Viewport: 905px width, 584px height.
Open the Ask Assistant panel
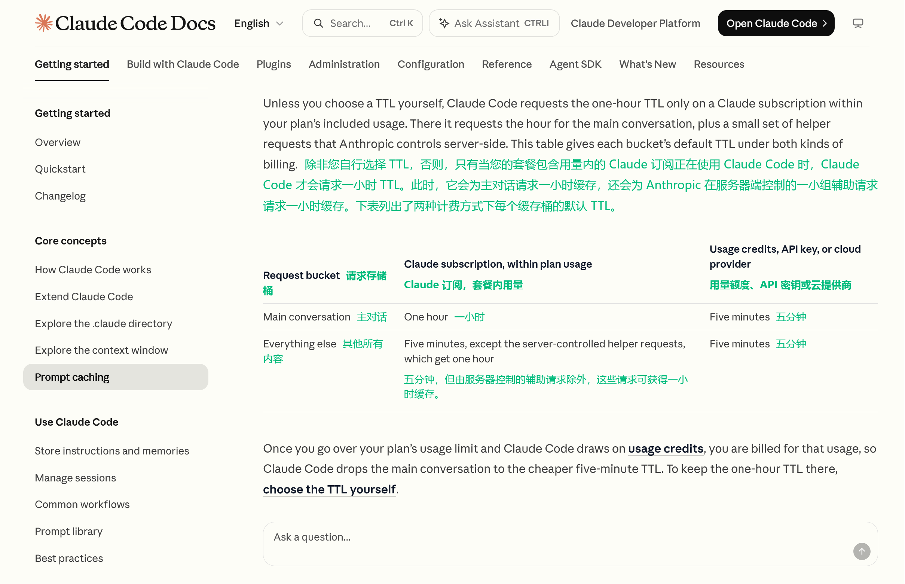(x=494, y=24)
